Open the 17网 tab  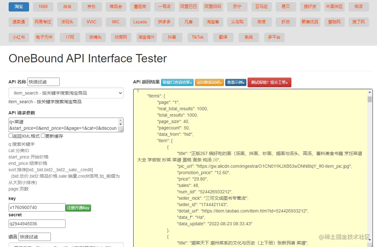coord(70,37)
